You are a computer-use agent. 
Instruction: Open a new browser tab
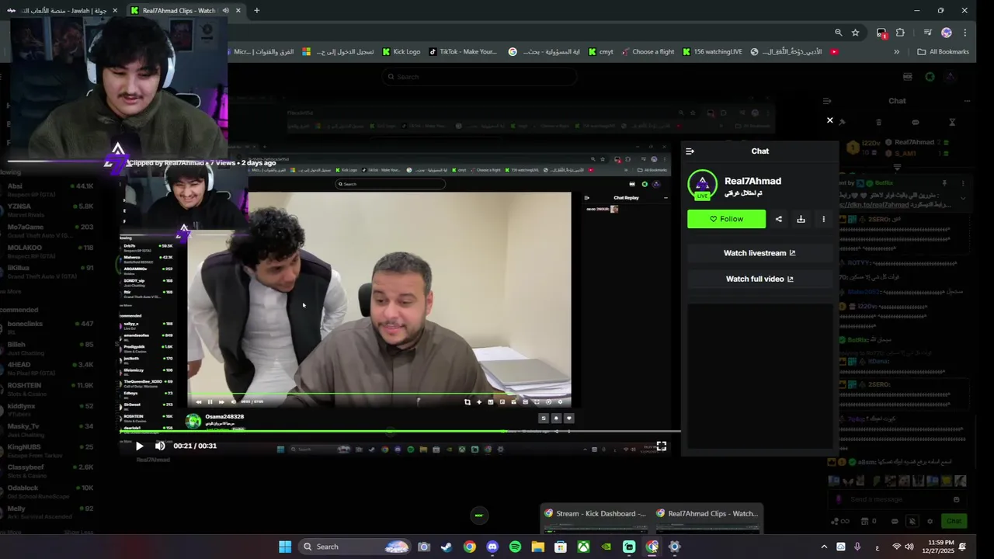coord(256,11)
